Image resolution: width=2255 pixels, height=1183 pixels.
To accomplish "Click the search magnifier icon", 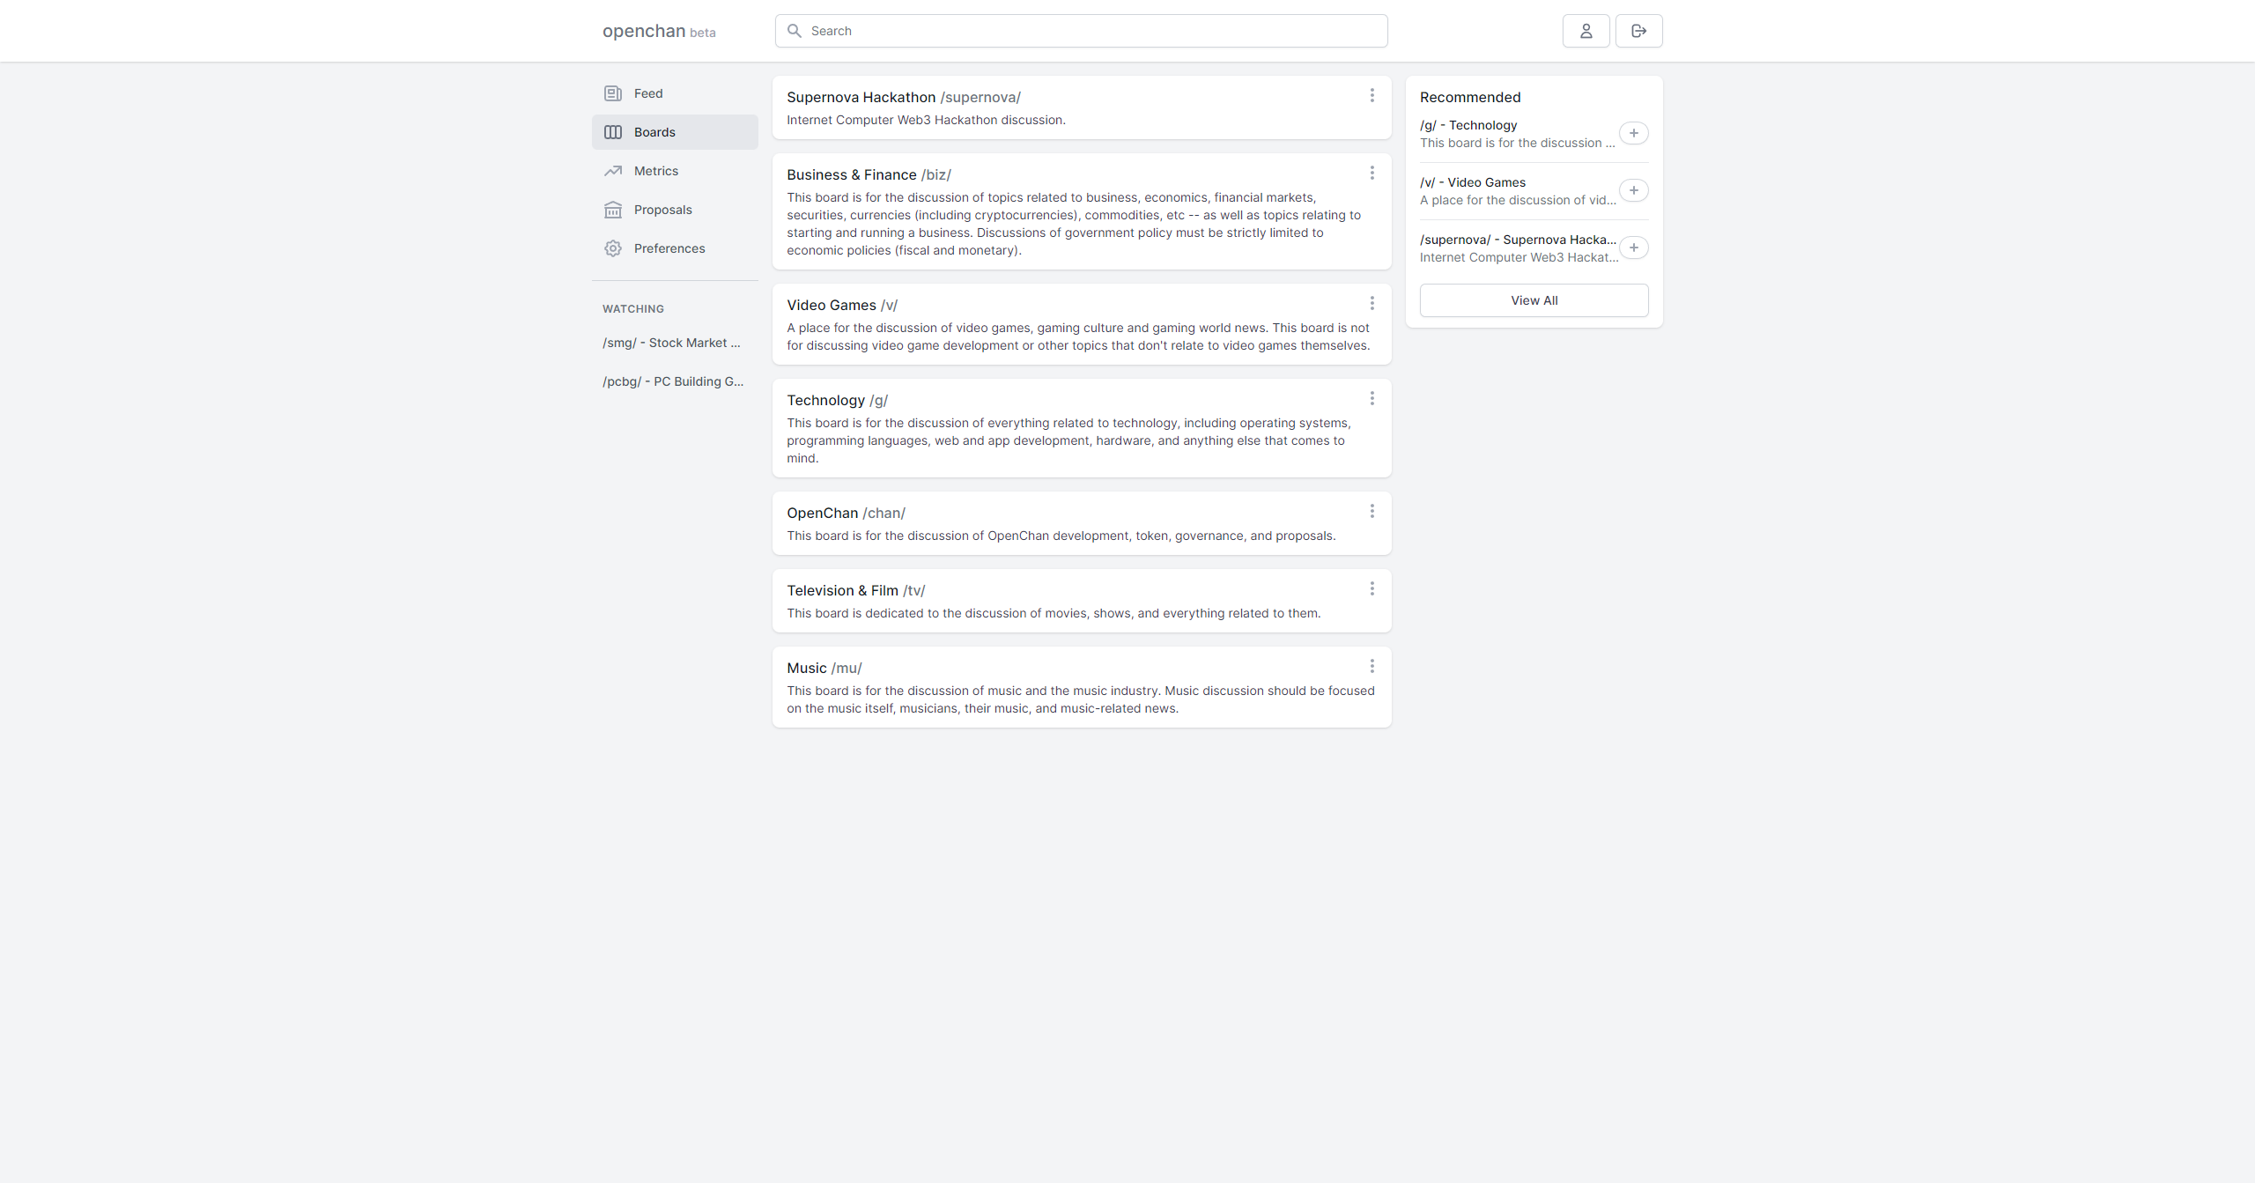I will (x=794, y=31).
